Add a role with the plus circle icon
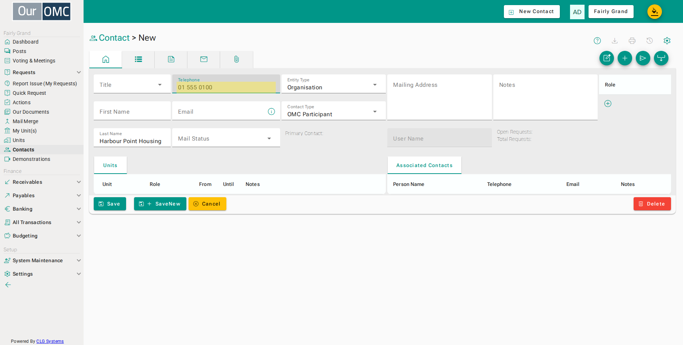The image size is (683, 345). coord(608,103)
